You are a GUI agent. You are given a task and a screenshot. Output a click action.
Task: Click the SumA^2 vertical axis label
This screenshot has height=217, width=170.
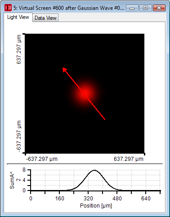coord(14,180)
